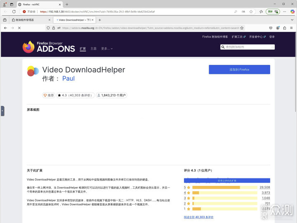The width and height of the screenshot is (297, 223).
Task: Click the 4.3 rating reviews badge
Action: (75, 95)
